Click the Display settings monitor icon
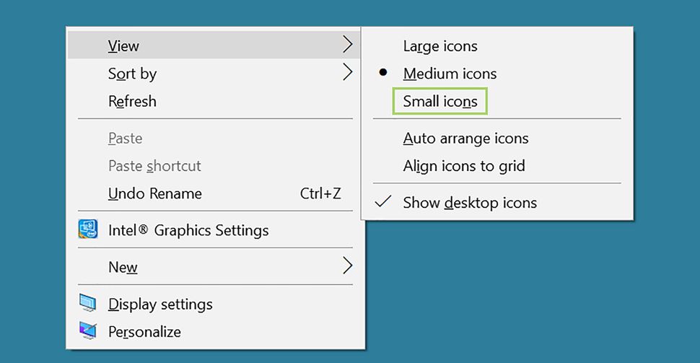Screen dimensions: 700x363 87,302
